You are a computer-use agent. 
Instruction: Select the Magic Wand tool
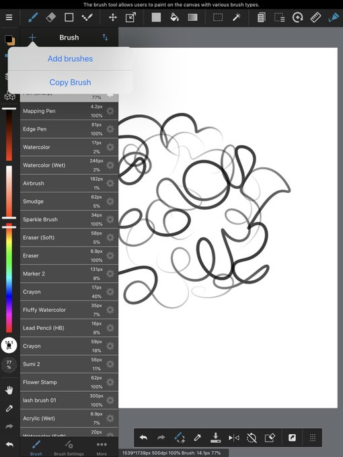point(236,17)
